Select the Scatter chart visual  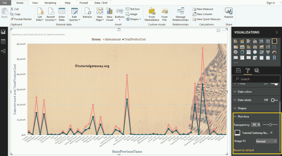274,47
